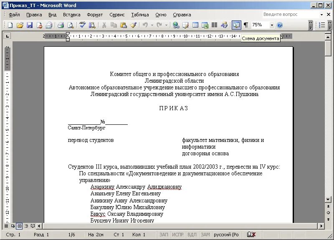Click the tab stop selector on ruler

pyautogui.click(x=8, y=36)
